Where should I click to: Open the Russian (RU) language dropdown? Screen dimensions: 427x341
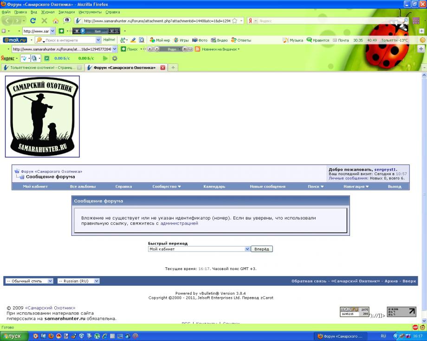(x=78, y=281)
